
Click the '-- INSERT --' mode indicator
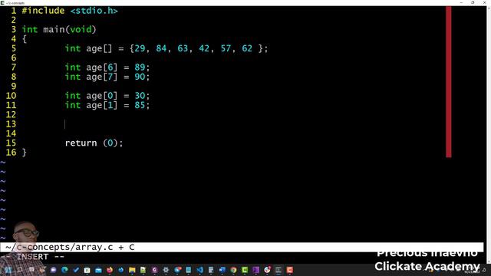tap(32, 257)
